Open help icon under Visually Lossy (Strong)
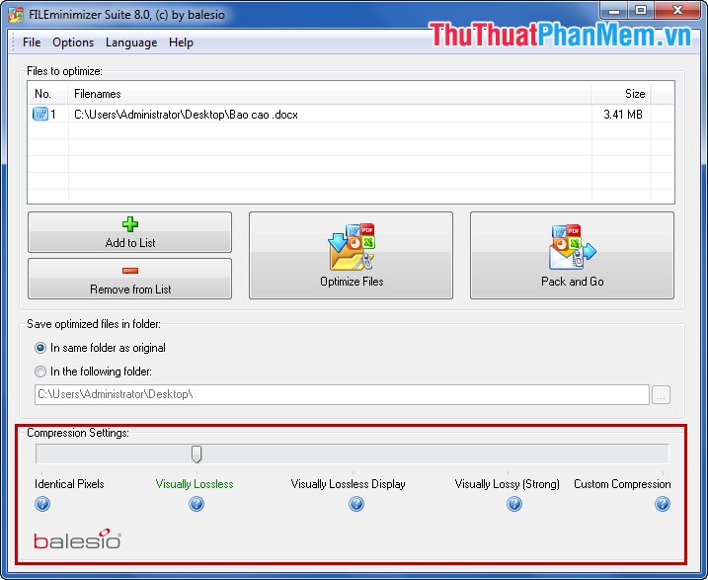The width and height of the screenshot is (708, 580). pos(514,504)
